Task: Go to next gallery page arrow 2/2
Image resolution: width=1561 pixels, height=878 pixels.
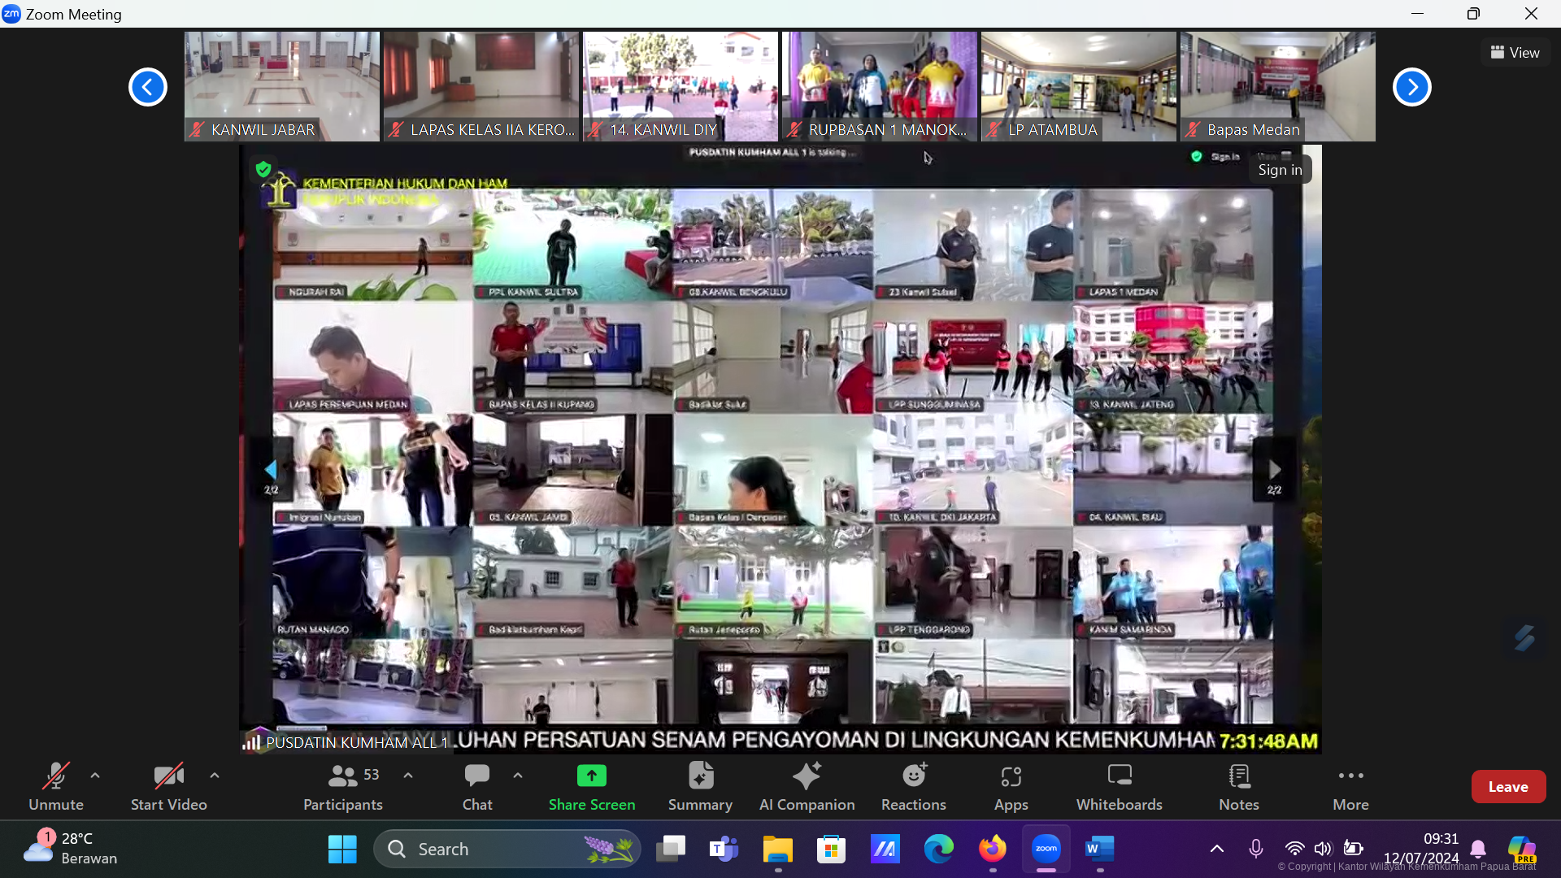Action: [x=1274, y=469]
